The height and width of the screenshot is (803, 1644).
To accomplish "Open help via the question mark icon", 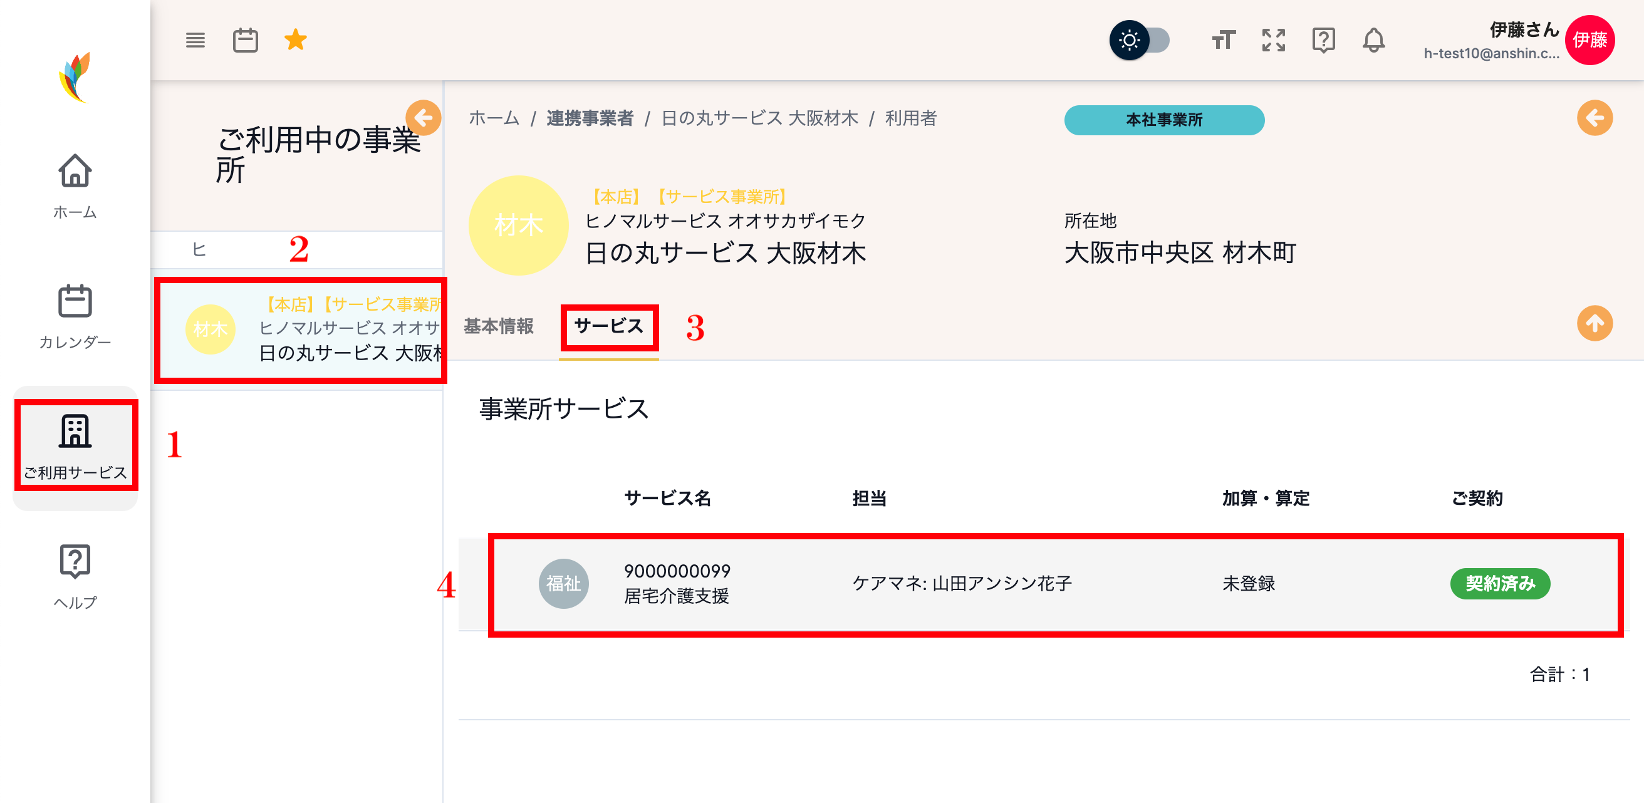I will pyautogui.click(x=1324, y=39).
